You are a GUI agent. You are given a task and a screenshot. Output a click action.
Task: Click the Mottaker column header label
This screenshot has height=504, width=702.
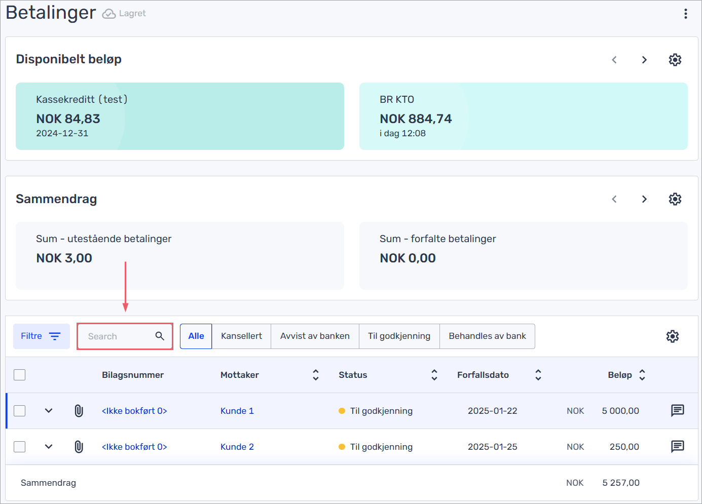[x=240, y=375]
